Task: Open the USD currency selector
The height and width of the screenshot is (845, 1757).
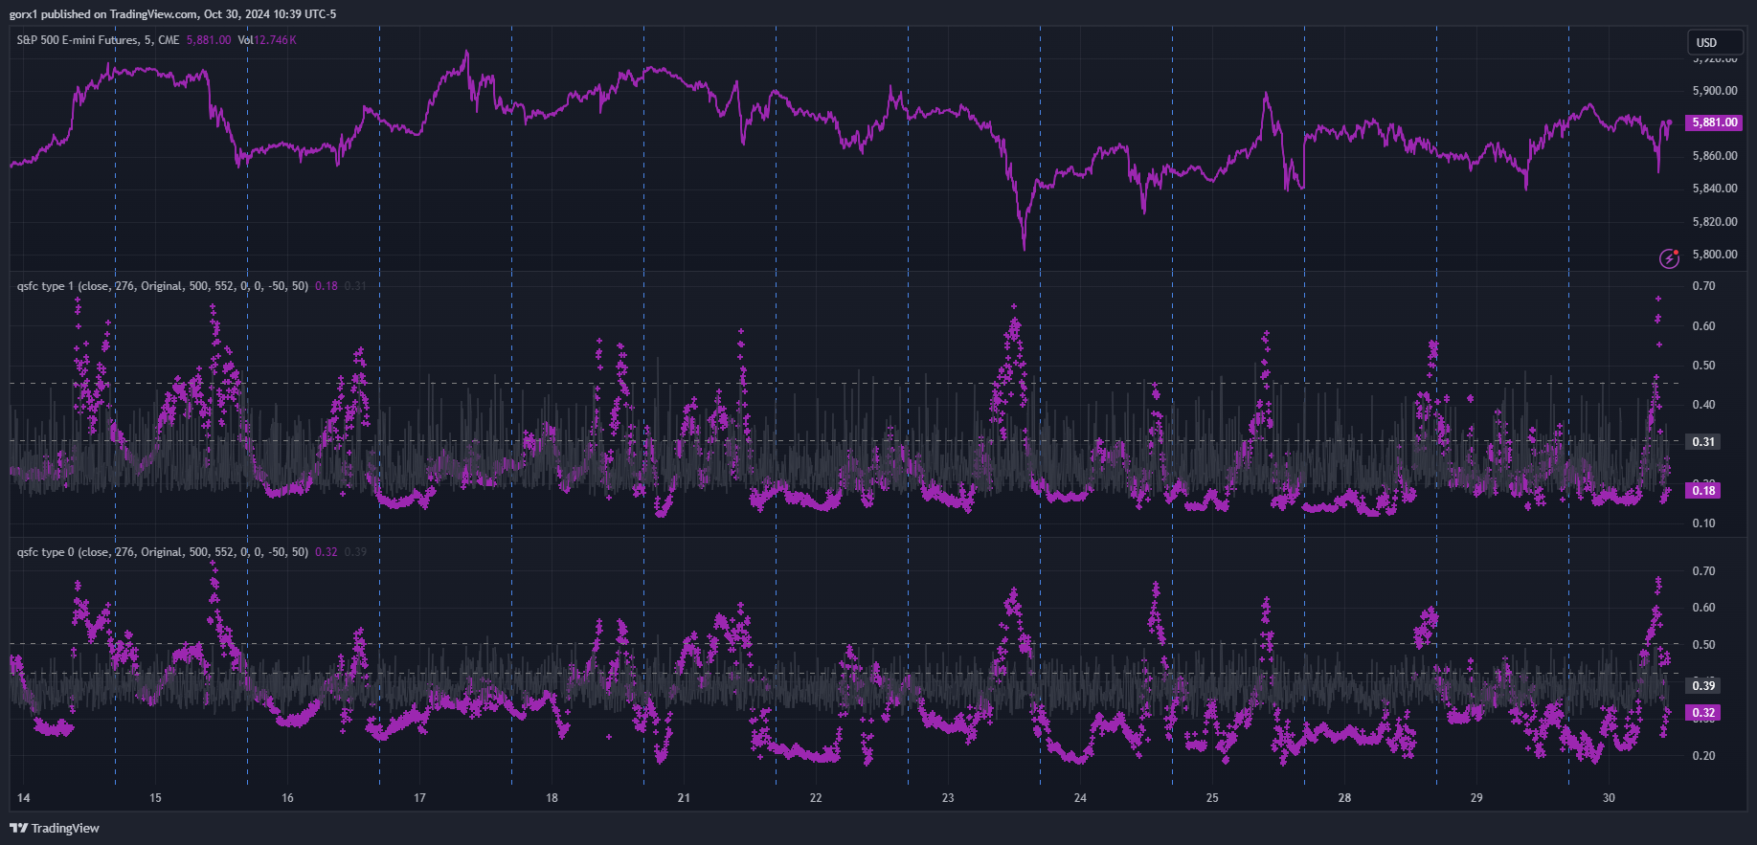Action: (1715, 42)
